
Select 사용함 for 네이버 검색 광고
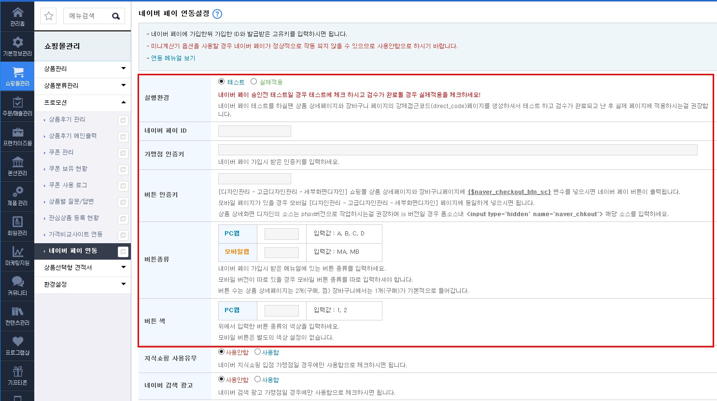coord(257,379)
